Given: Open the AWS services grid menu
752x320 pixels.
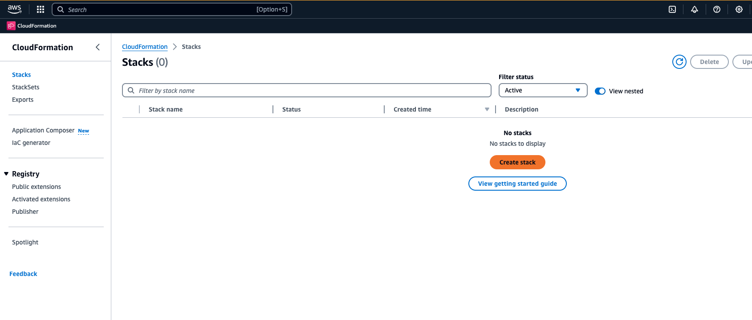Looking at the screenshot, I should pos(41,9).
